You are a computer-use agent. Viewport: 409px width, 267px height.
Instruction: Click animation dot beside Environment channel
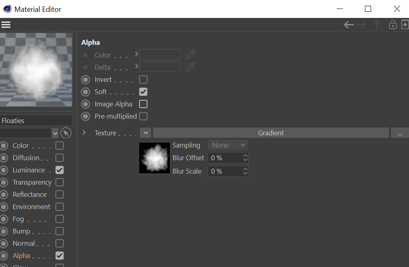[x=4, y=207]
